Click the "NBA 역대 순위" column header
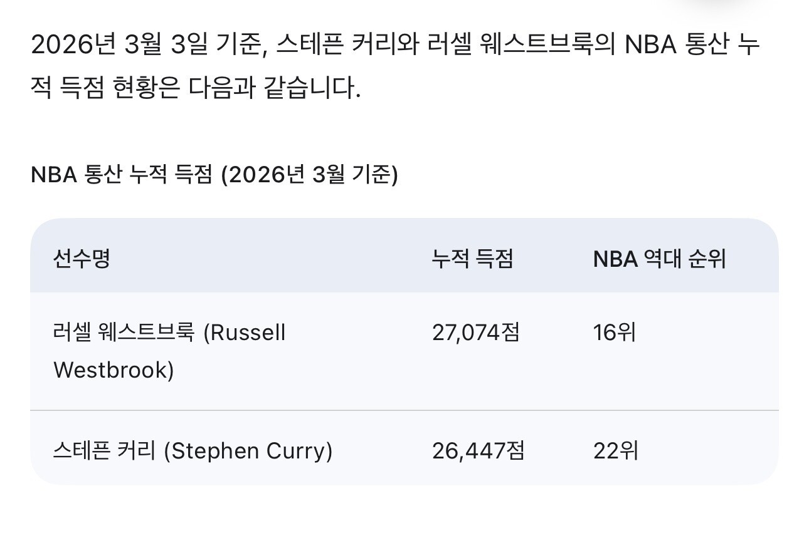The width and height of the screenshot is (809, 543). [659, 258]
